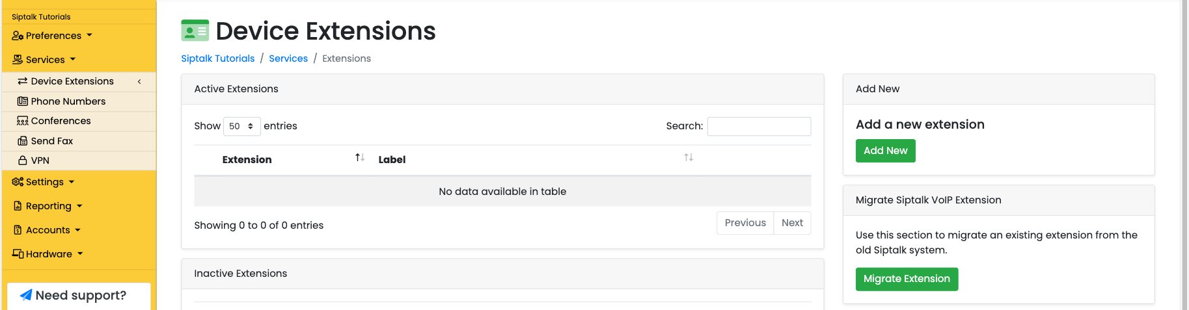Open the Accounts menu

pos(47,230)
